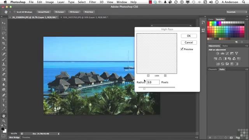Select the Move tool

[x=4, y=23]
